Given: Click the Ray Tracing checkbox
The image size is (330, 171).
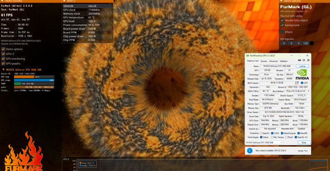Looking at the screenshot, I should tap(272, 137).
